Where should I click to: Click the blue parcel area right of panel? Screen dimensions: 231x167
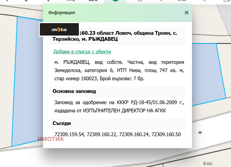[208, 72]
